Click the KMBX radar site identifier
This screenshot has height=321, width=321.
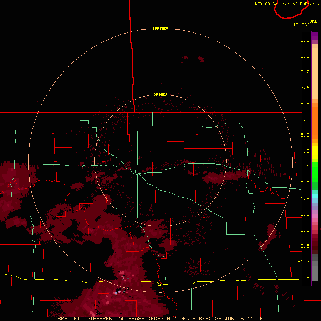[x=206, y=319]
